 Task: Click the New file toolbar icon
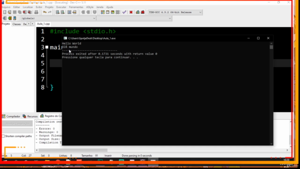click(x=5, y=12)
